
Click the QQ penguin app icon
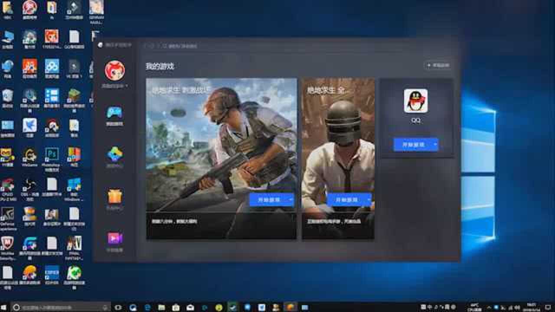click(415, 101)
